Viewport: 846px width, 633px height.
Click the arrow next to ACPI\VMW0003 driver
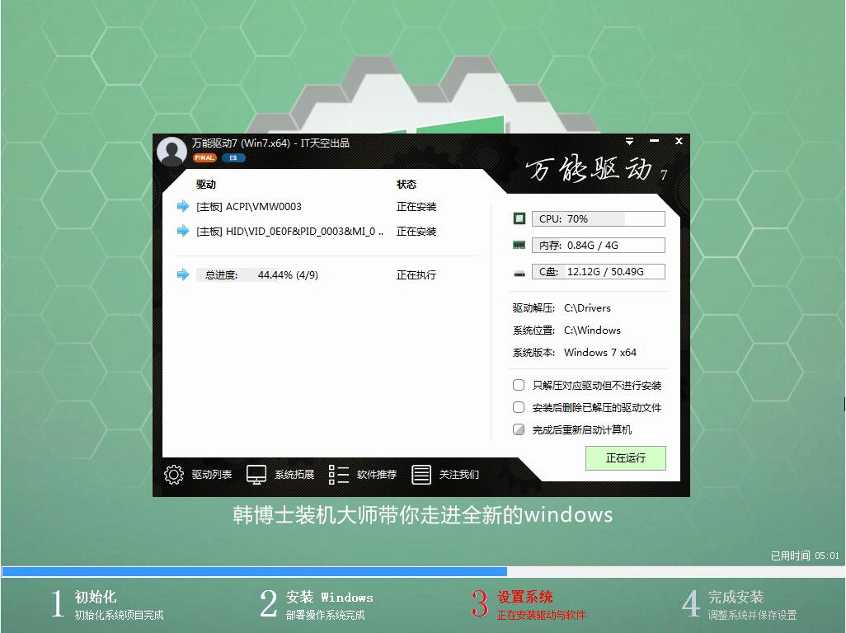point(182,206)
